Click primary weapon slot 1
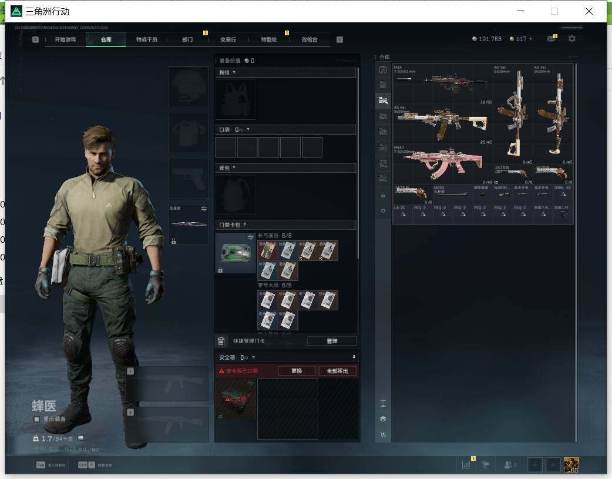 pyautogui.click(x=167, y=383)
